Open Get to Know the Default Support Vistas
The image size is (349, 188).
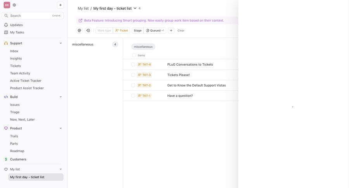coord(197,85)
